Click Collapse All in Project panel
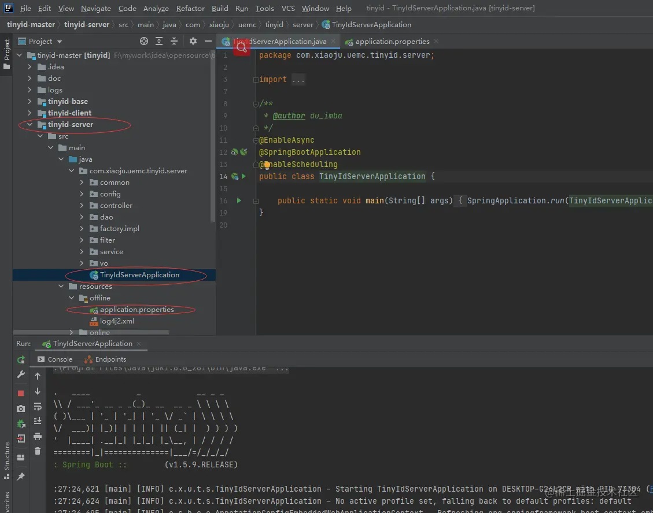This screenshot has width=653, height=513. (x=174, y=41)
